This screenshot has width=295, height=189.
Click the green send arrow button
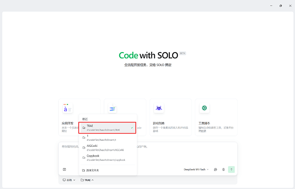(231, 169)
